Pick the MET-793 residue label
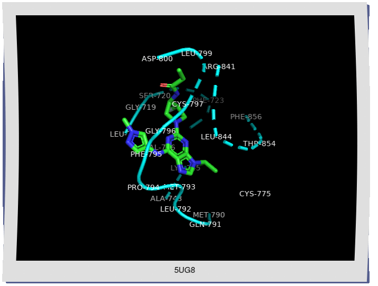 179,187
